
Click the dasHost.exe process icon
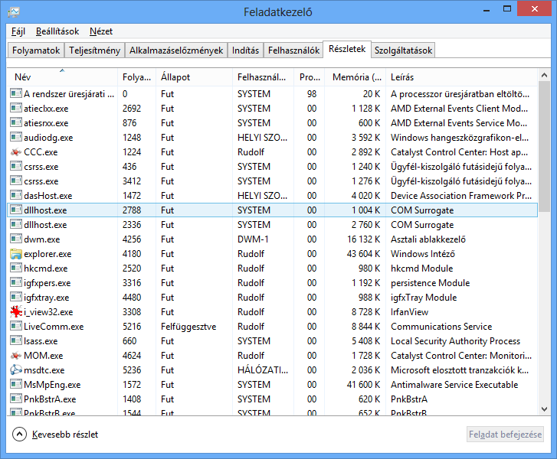tap(16, 195)
